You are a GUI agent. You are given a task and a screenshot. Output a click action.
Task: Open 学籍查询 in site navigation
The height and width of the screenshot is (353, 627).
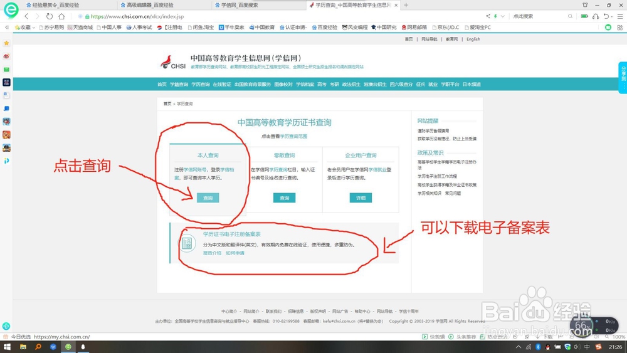[x=179, y=85]
